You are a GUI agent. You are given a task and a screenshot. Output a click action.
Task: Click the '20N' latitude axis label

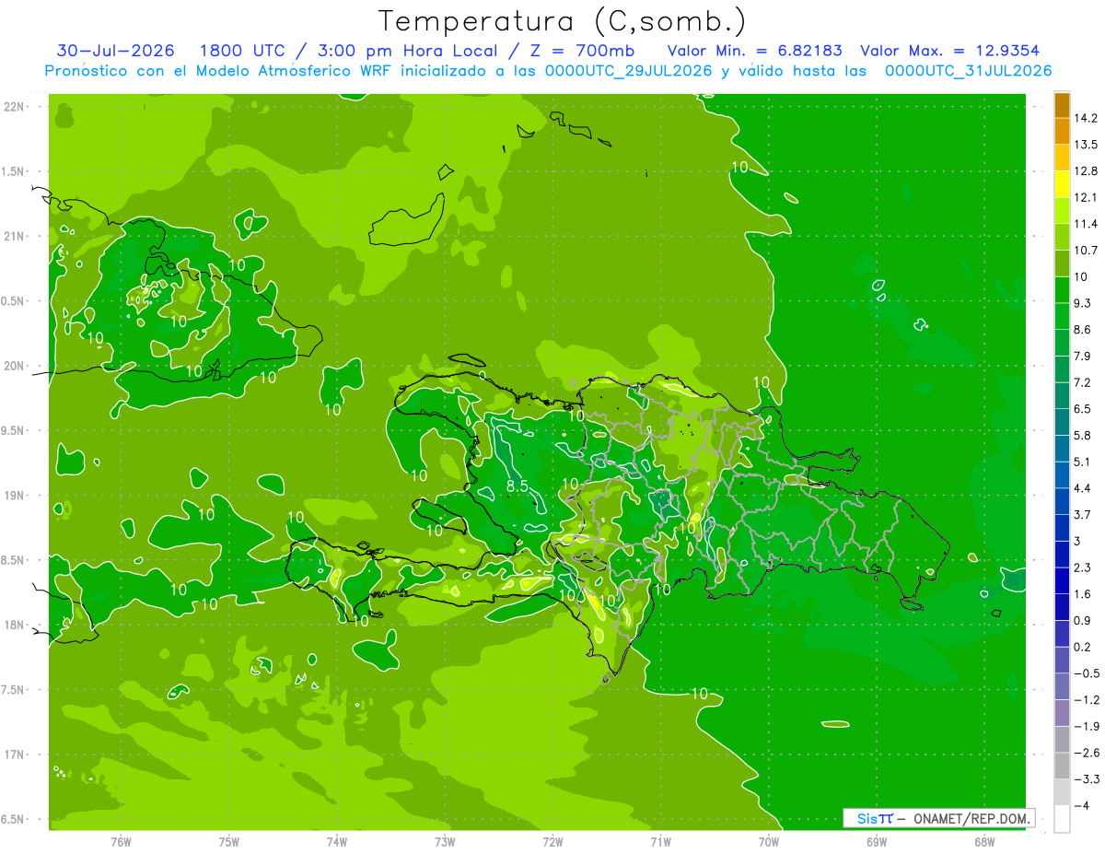coord(15,366)
